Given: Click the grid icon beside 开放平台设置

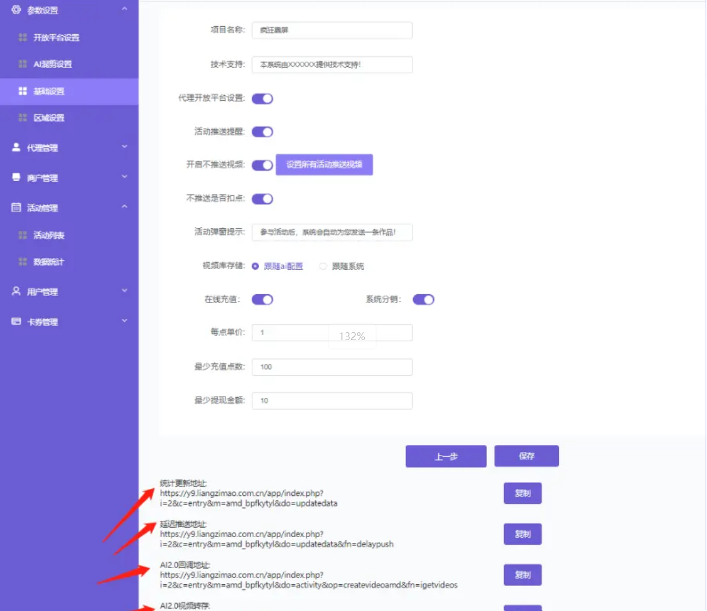Looking at the screenshot, I should tap(23, 37).
